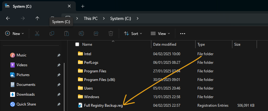
Task: Expand chevron after This PC breadcrumb
Action: (104, 18)
